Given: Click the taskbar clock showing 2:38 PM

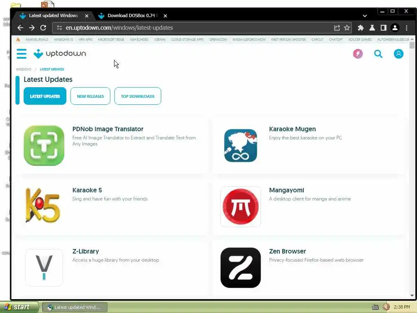Looking at the screenshot, I should click(402, 307).
